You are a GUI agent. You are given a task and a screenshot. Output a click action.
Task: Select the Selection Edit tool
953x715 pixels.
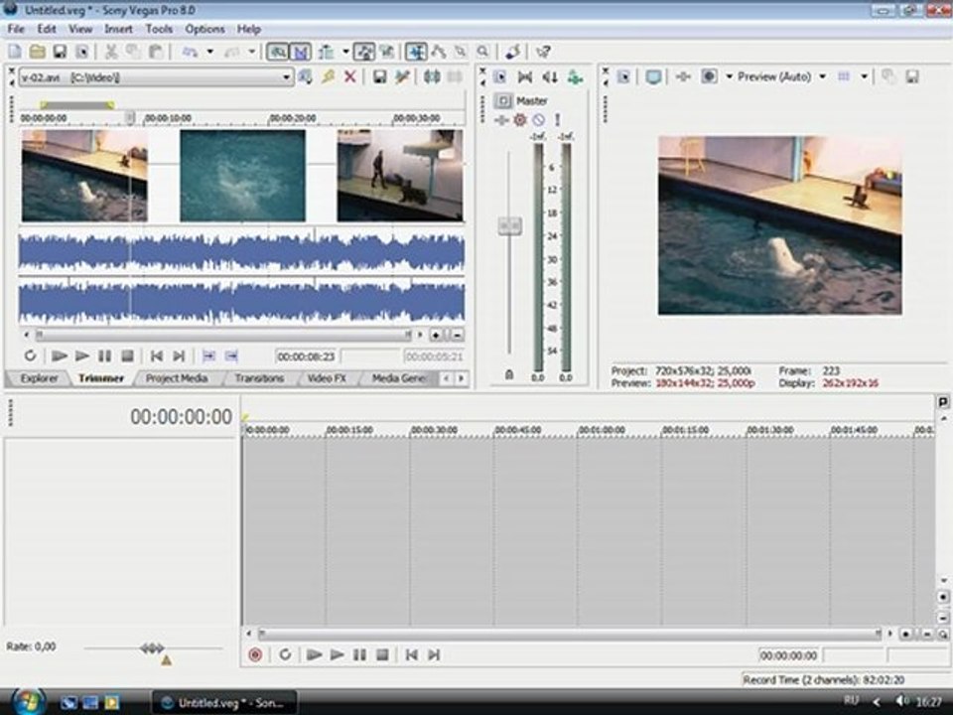point(461,52)
